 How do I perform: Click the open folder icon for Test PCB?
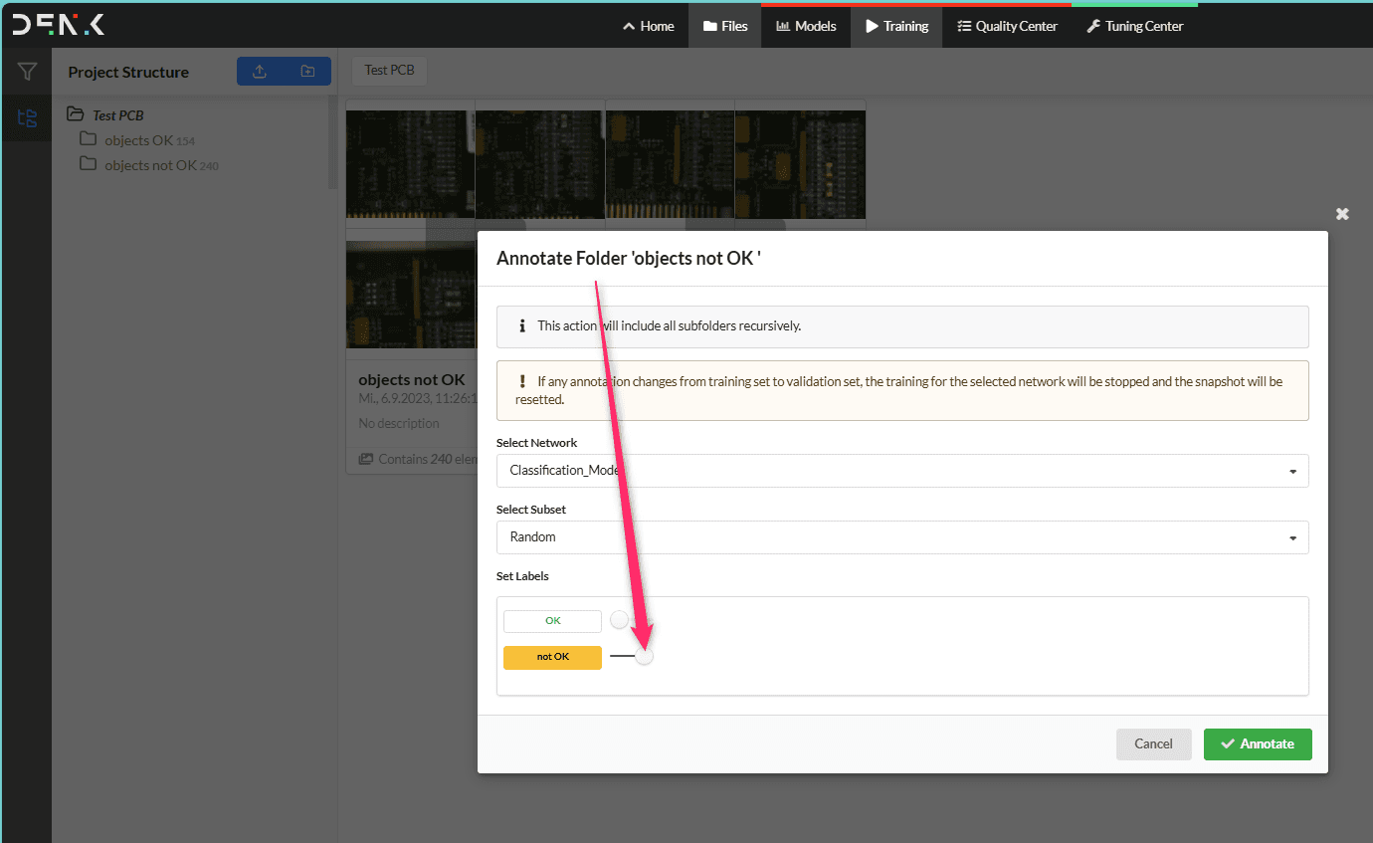(75, 114)
